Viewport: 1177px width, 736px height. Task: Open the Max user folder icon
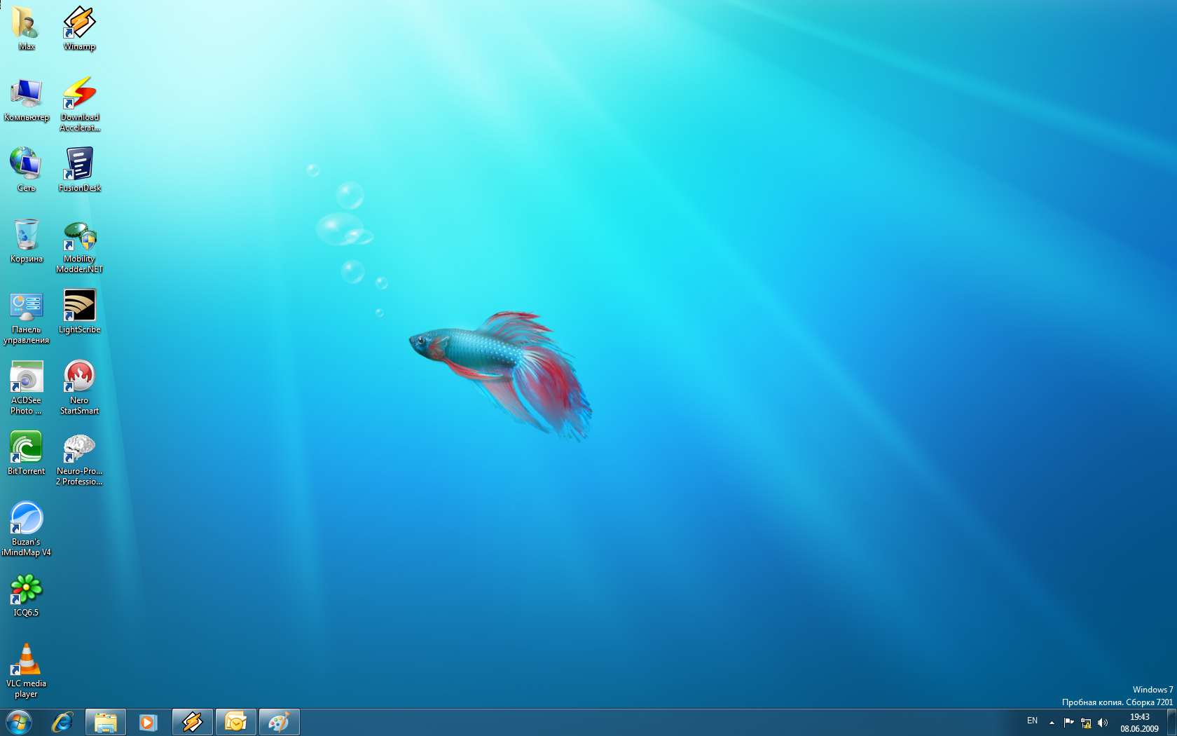coord(26,28)
